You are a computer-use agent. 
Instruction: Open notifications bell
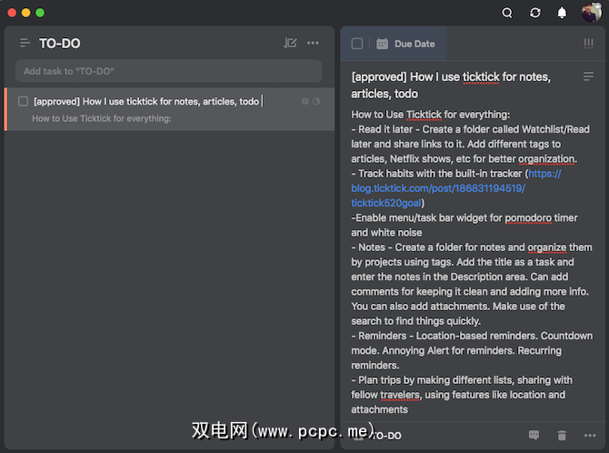pos(562,13)
